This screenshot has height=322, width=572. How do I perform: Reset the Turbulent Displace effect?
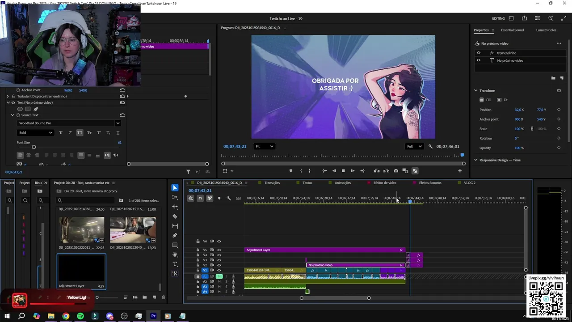(x=122, y=96)
